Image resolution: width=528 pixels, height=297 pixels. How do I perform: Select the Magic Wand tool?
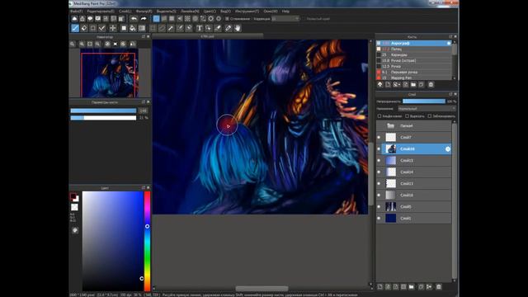[x=171, y=28]
